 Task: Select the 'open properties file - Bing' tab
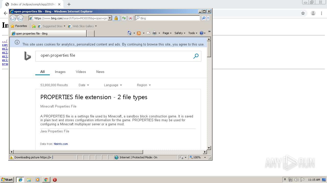[x=48, y=33]
